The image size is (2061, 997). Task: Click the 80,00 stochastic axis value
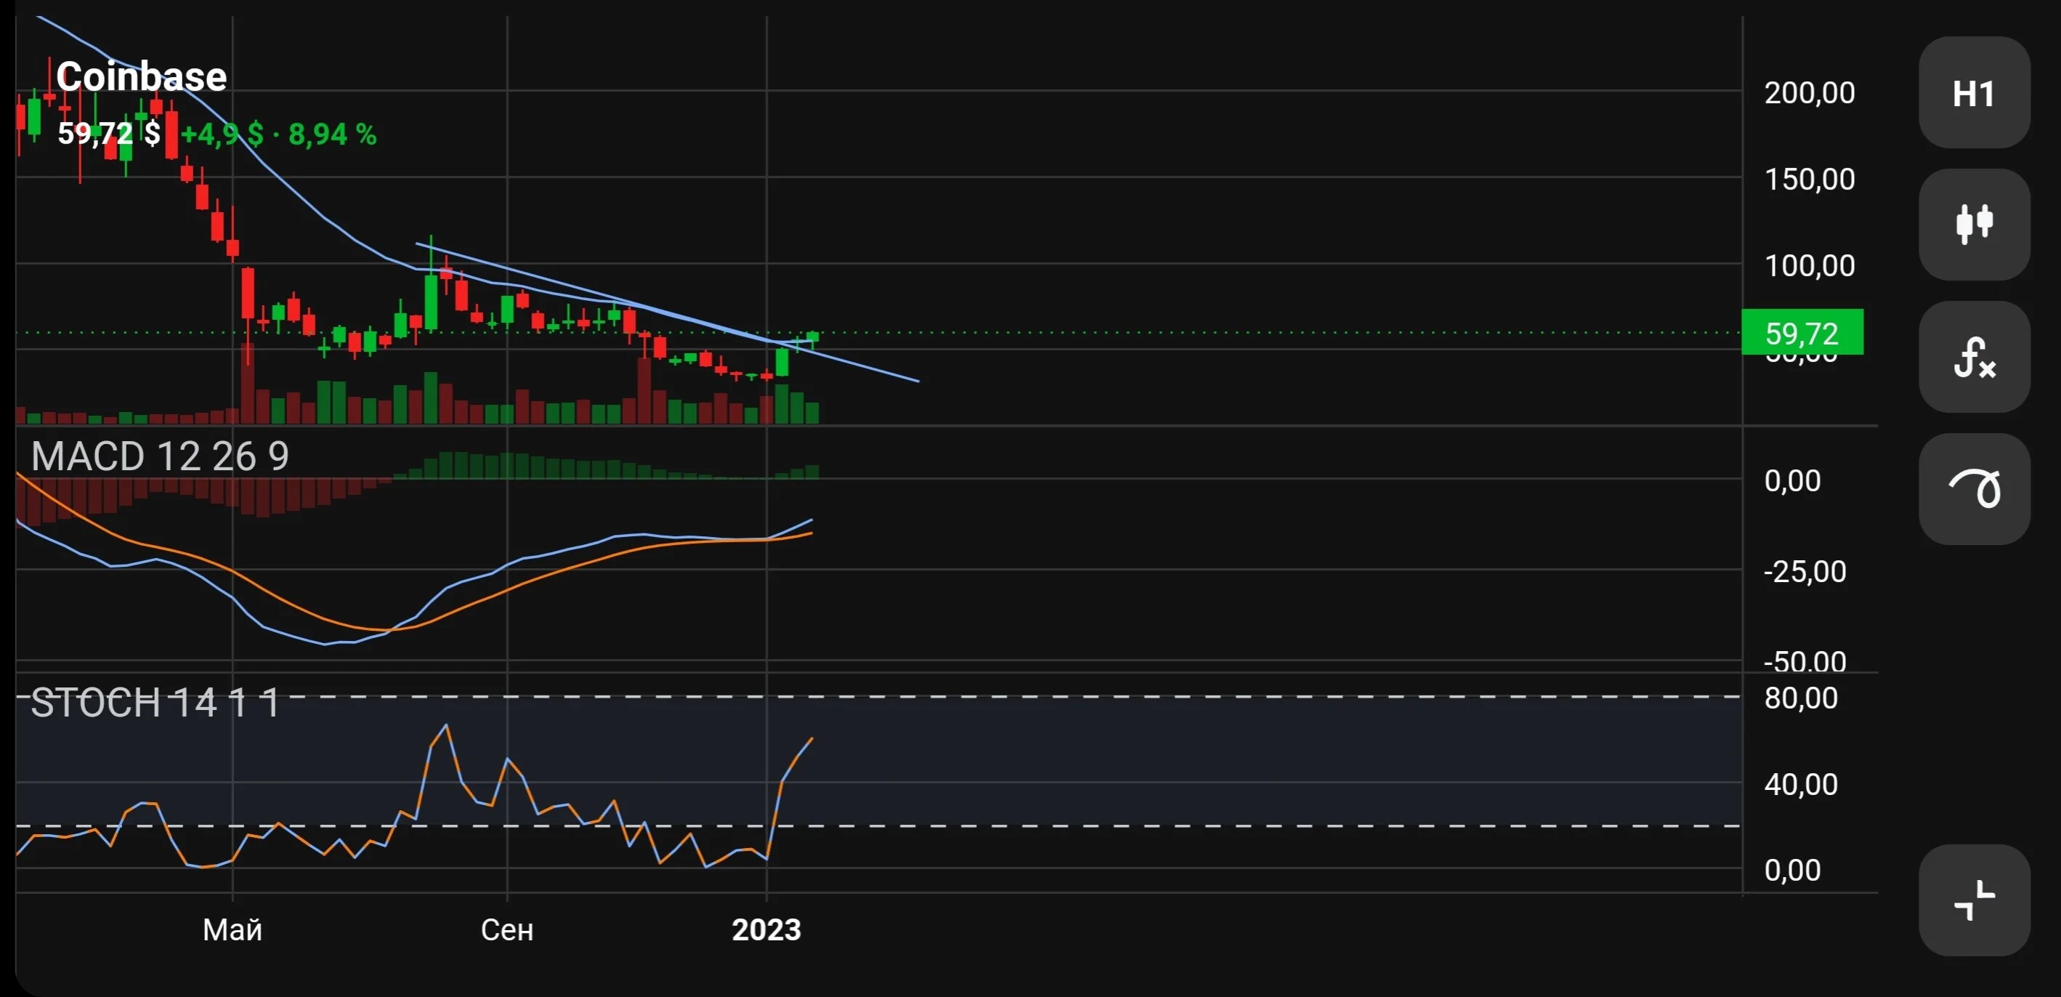point(1801,698)
